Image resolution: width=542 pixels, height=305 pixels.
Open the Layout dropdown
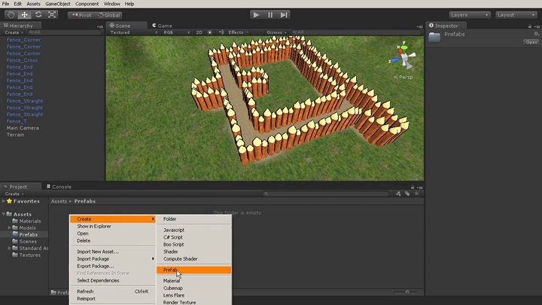pyautogui.click(x=515, y=14)
